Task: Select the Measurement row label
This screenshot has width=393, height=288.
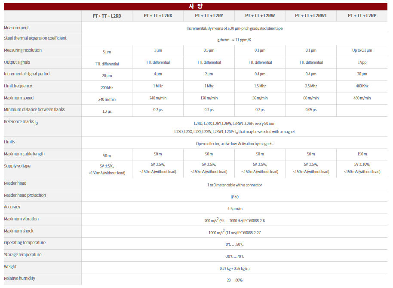Action: pos(16,28)
